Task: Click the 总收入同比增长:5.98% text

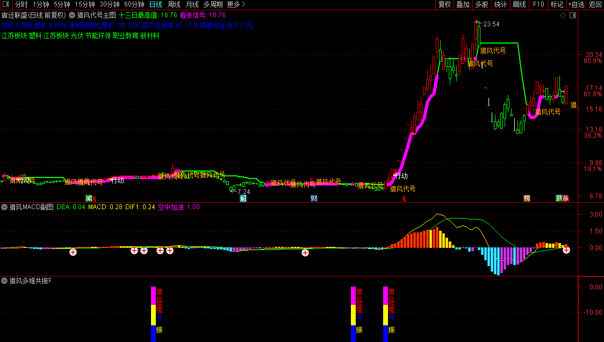Action: coord(34,25)
